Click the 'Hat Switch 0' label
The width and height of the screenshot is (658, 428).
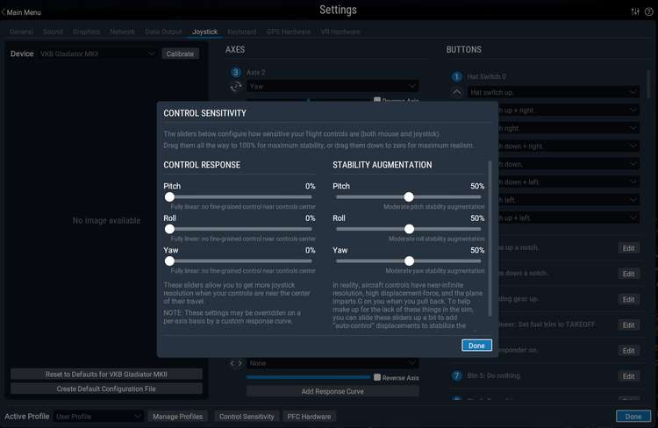tap(486, 77)
